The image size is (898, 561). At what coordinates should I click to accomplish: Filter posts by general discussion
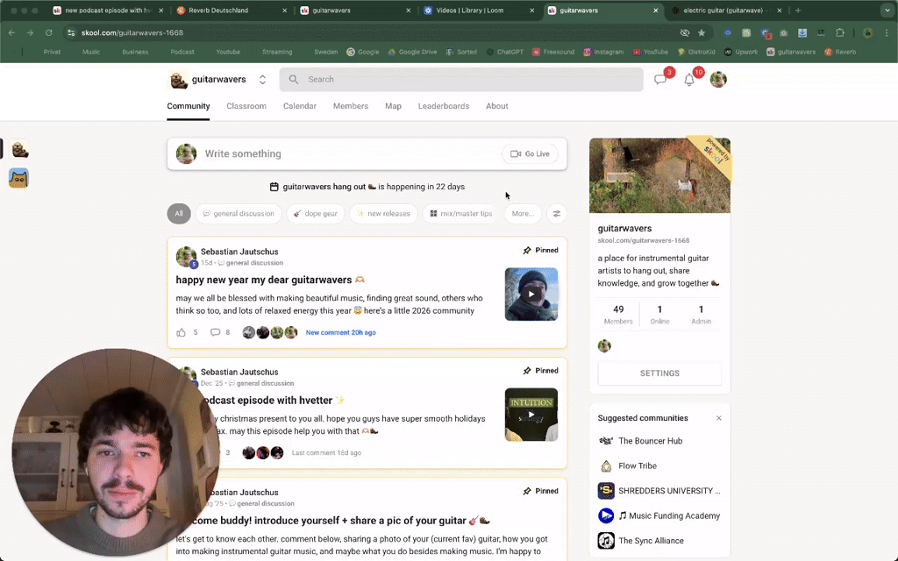239,214
